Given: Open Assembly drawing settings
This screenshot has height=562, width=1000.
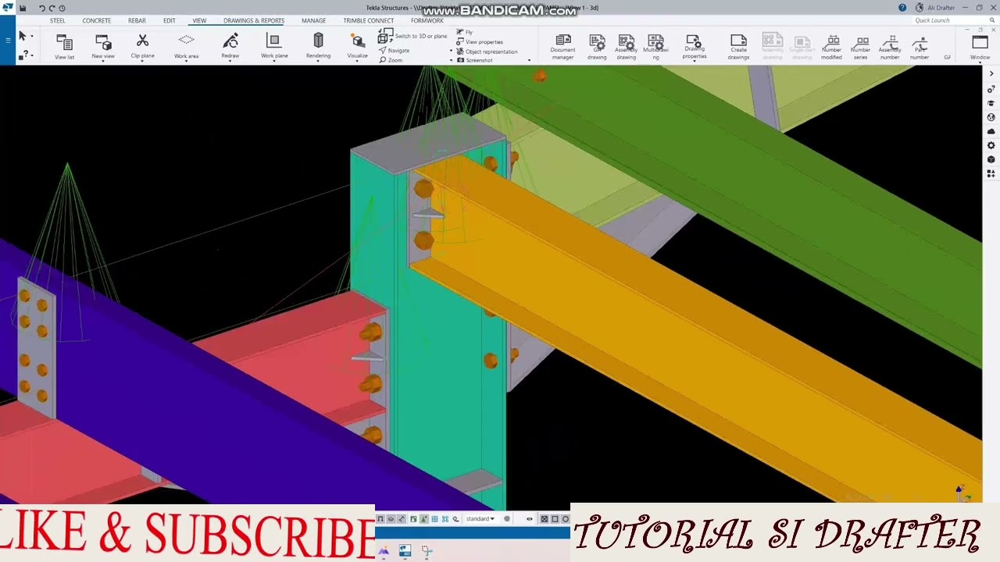Looking at the screenshot, I should (626, 47).
